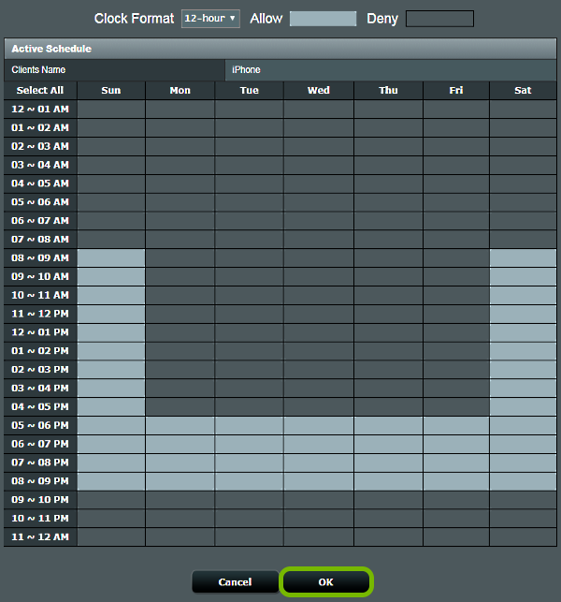This screenshot has width=561, height=602.
Task: Select the 07 ~ 08 AM row label
Action: click(x=40, y=240)
